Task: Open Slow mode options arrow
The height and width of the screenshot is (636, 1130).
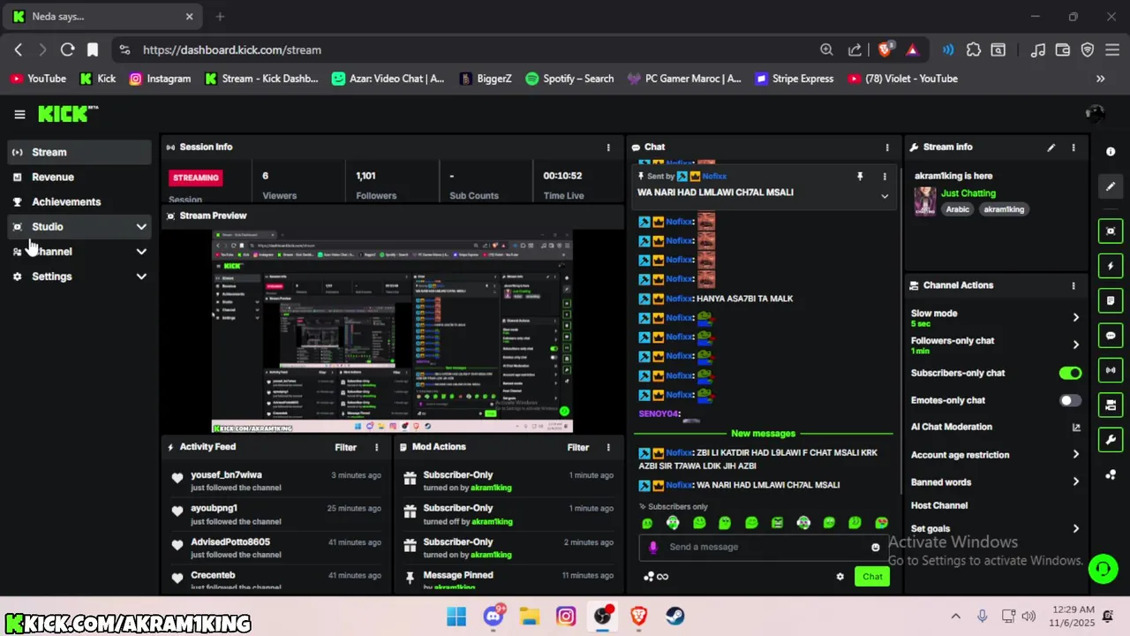Action: coord(1075,317)
